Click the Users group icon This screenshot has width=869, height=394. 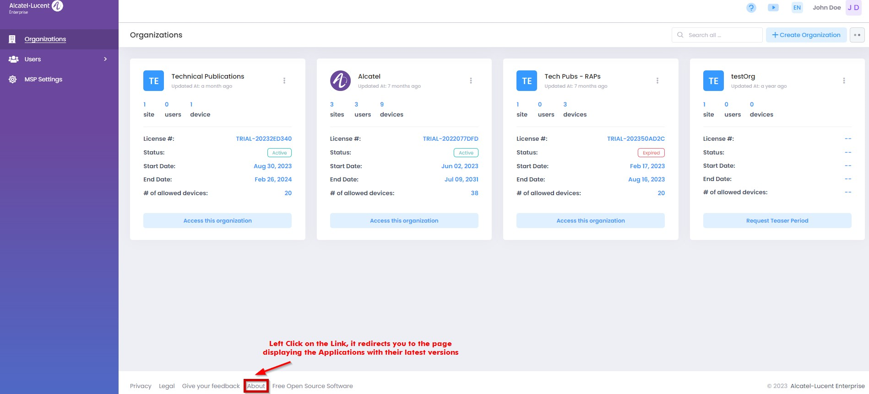(13, 59)
